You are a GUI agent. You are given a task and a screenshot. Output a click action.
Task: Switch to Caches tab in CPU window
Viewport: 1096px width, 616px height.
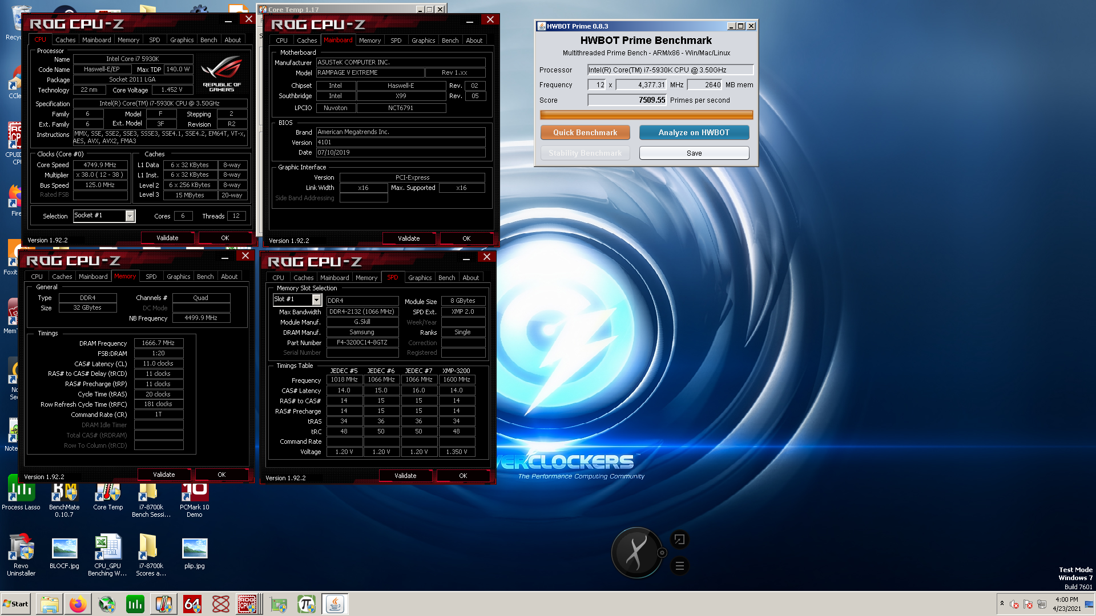point(65,40)
